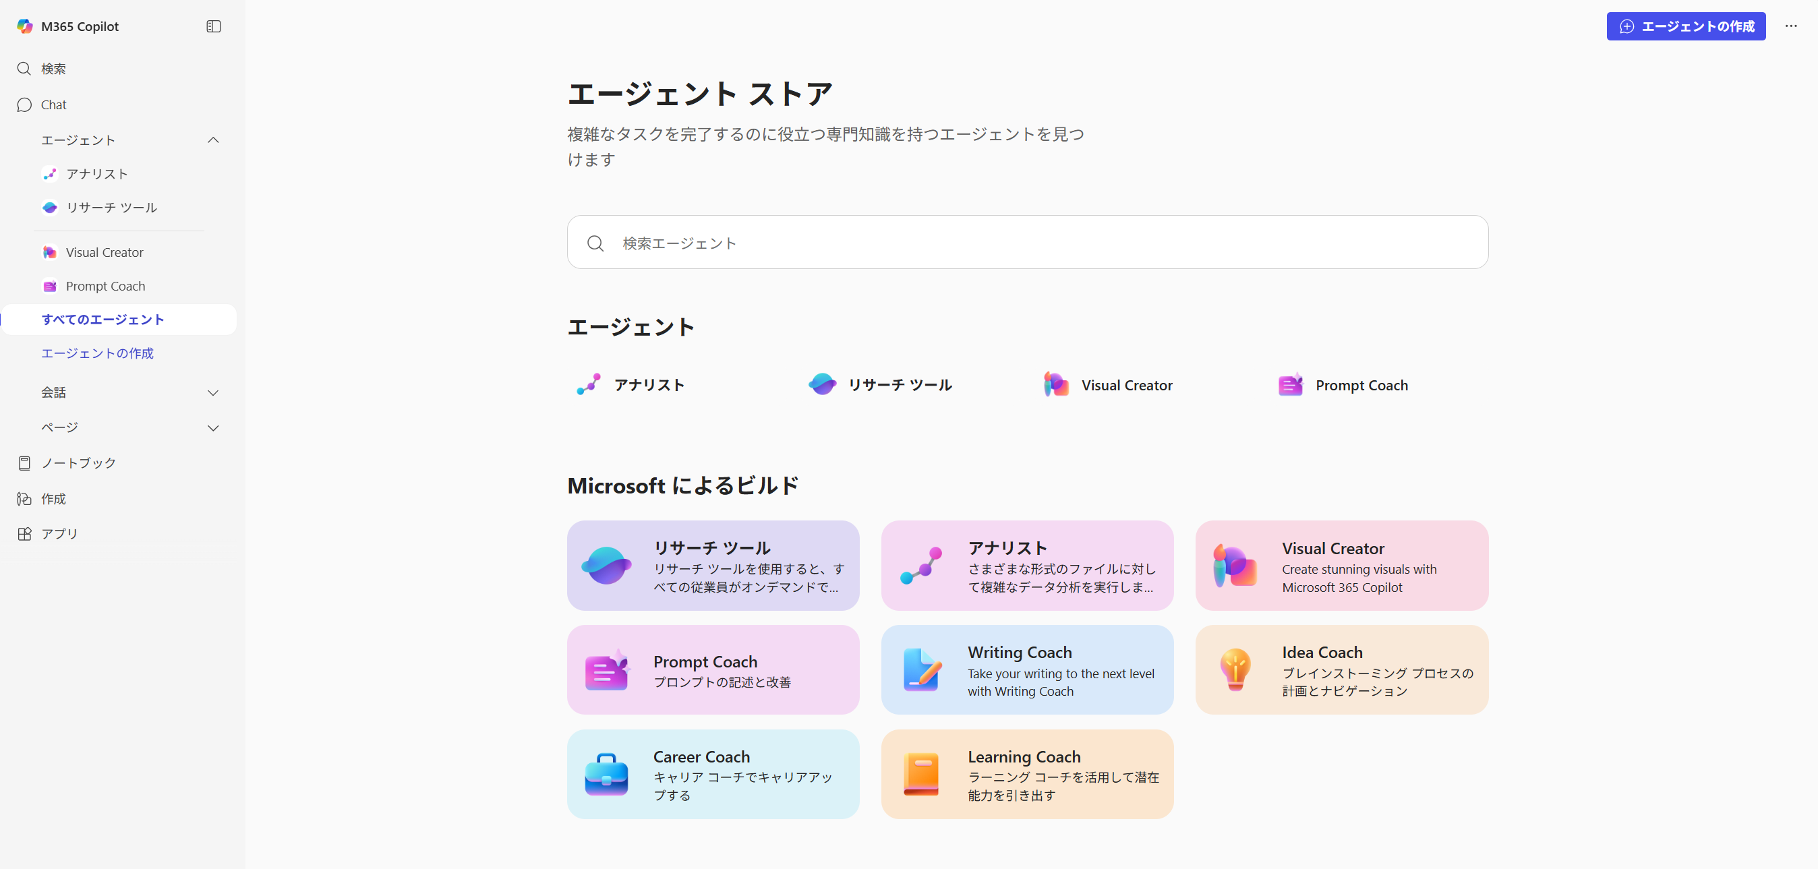This screenshot has width=1818, height=869.
Task: Click the Prompt Coach icon in the sidebar
Action: [49, 286]
